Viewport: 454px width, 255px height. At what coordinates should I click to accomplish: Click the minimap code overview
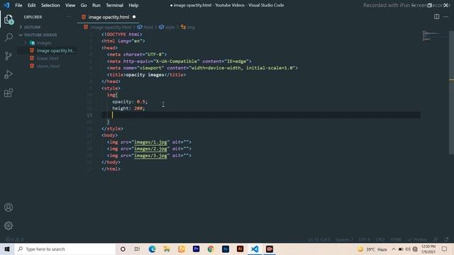pyautogui.click(x=431, y=36)
